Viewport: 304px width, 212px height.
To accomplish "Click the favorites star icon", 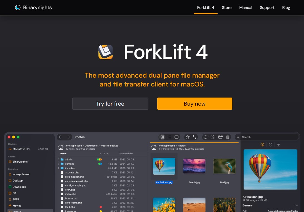I will (x=188, y=137).
